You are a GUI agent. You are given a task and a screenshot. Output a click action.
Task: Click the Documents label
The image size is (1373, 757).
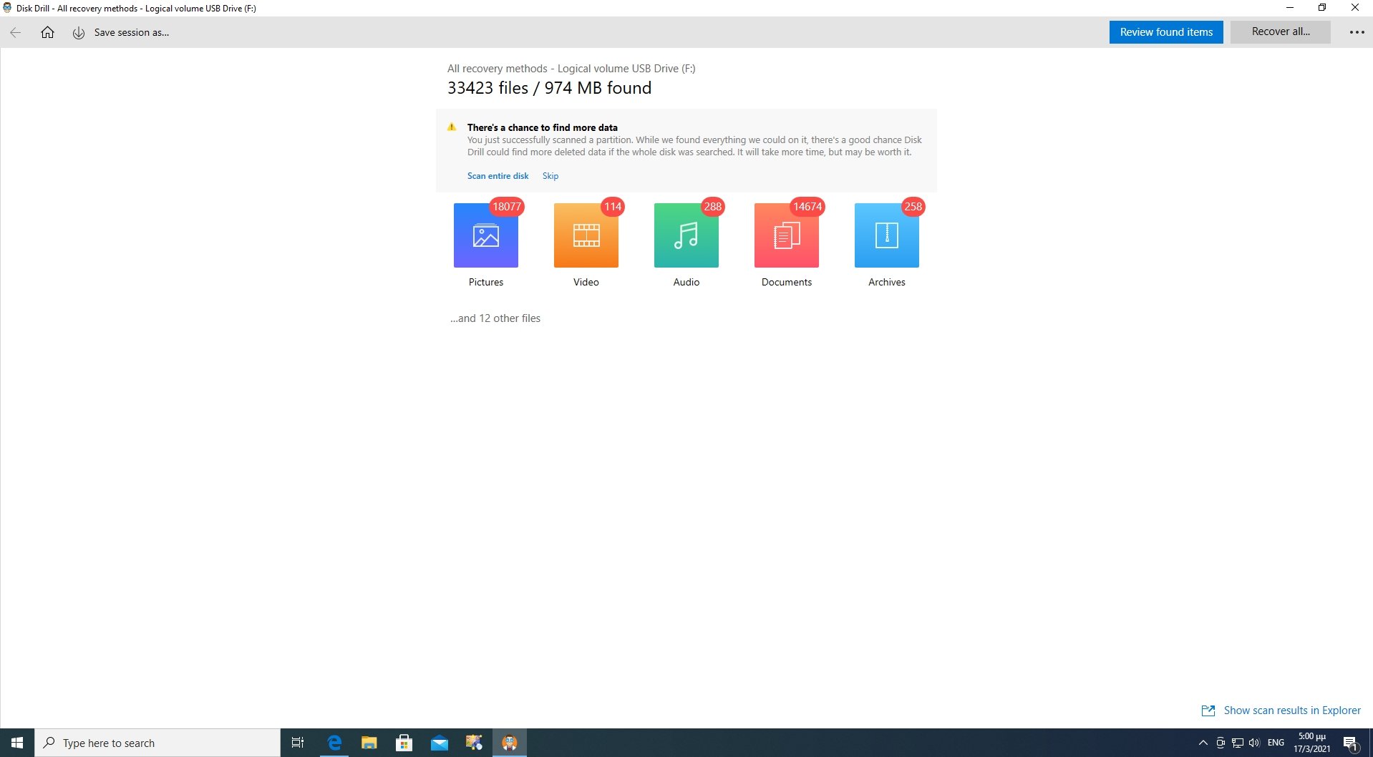click(787, 282)
